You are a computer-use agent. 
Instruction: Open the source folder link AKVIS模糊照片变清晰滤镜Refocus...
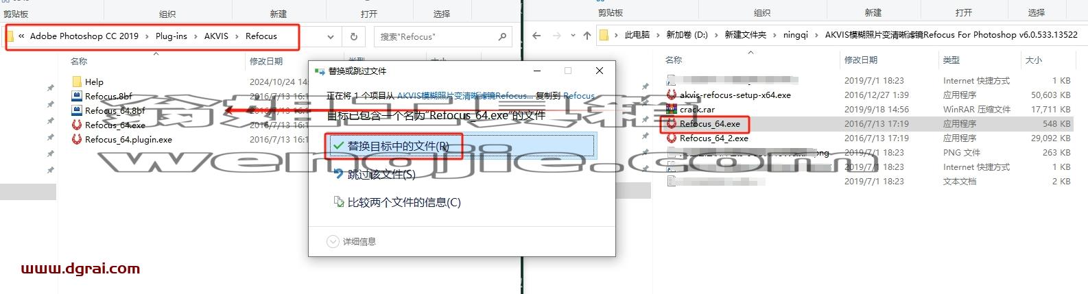(464, 96)
